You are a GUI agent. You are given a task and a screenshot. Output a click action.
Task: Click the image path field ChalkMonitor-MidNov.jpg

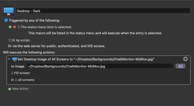(100, 66)
